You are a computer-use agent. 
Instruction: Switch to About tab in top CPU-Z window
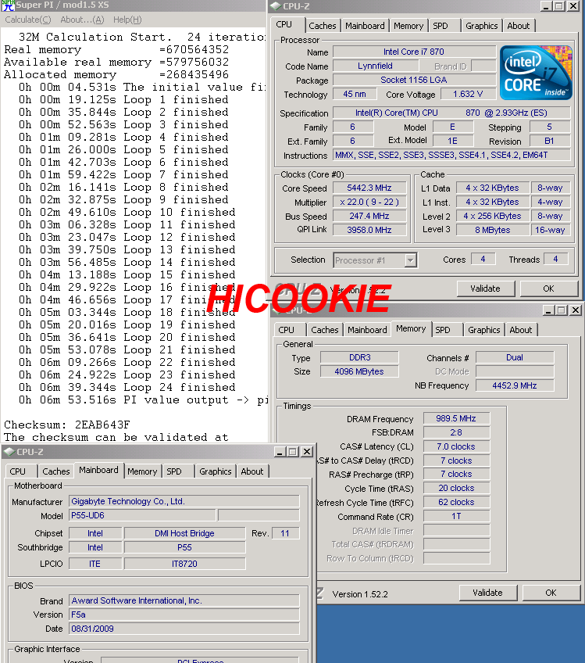coord(519,26)
